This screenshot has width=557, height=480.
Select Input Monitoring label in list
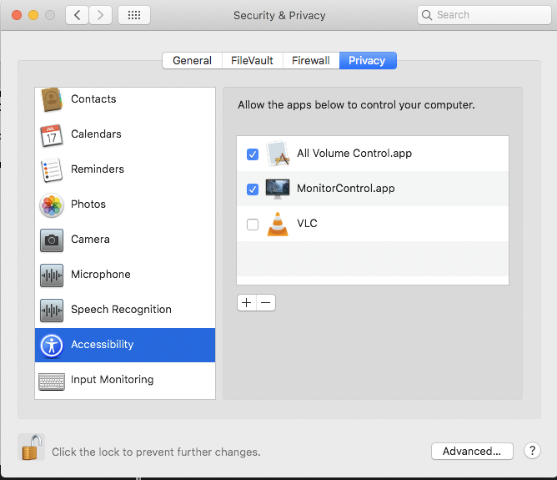pos(113,379)
